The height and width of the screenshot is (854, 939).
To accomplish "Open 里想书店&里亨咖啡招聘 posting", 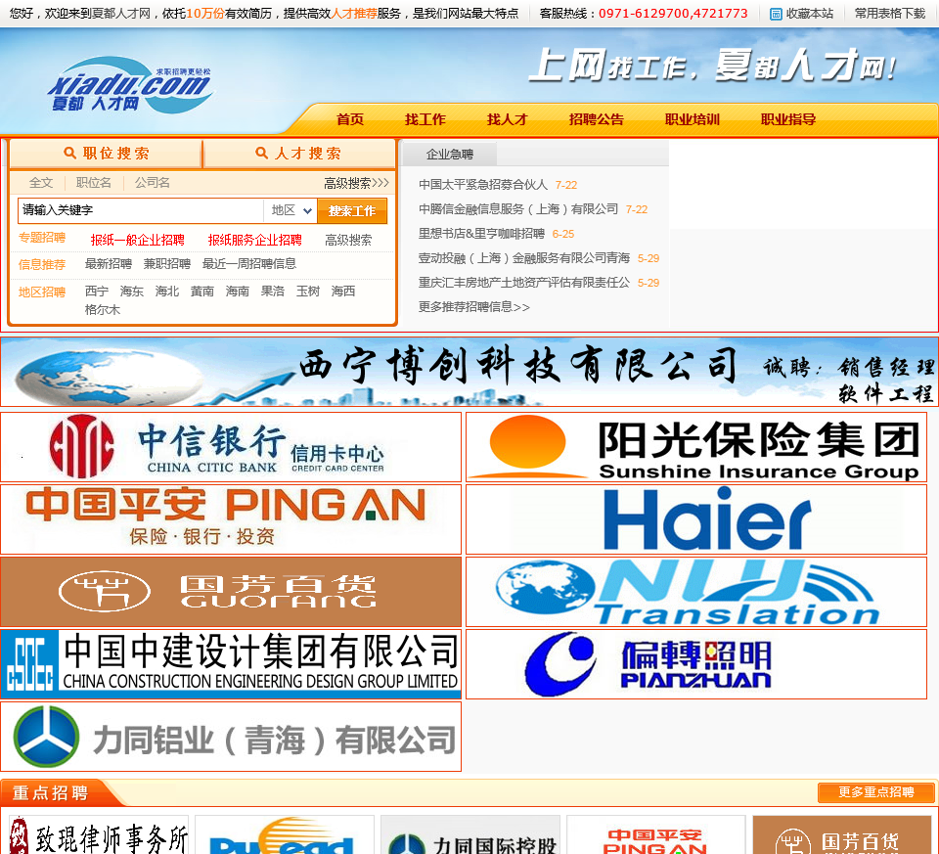I will 481,234.
